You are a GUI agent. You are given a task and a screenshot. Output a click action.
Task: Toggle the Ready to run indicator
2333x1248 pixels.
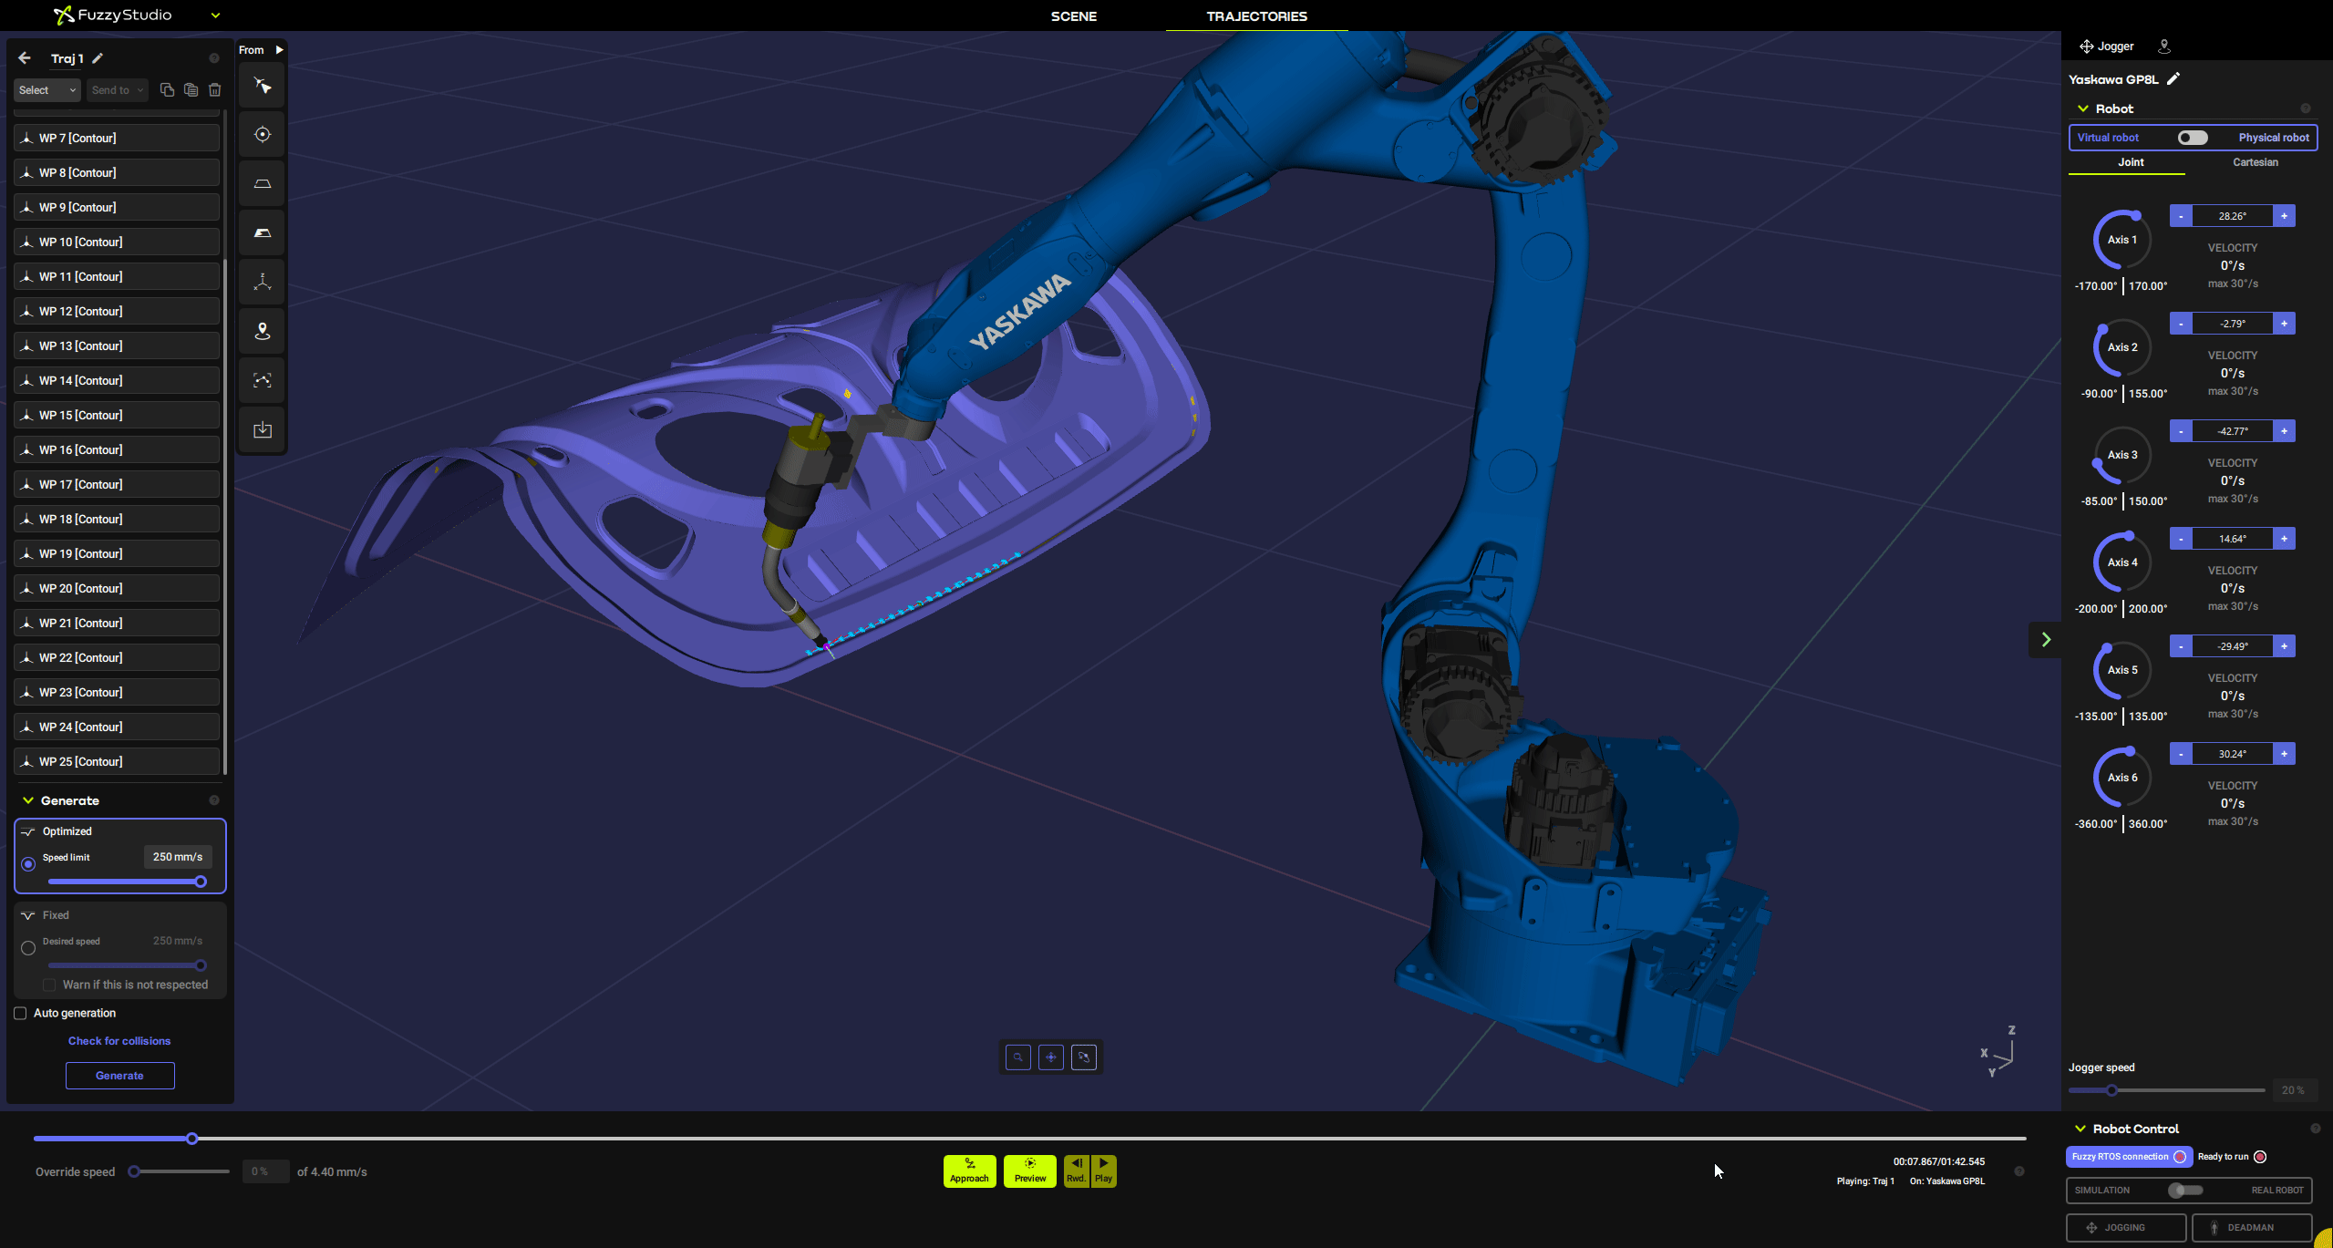[2260, 1157]
